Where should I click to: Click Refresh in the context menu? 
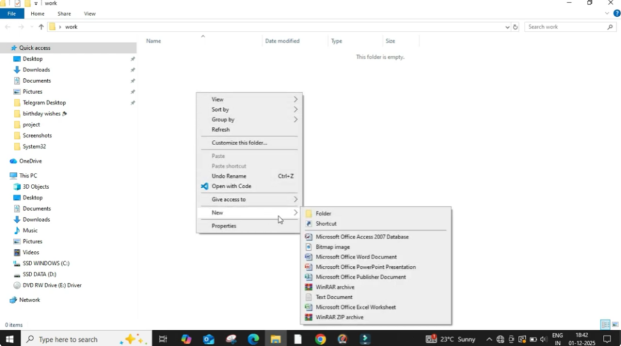pyautogui.click(x=249, y=130)
